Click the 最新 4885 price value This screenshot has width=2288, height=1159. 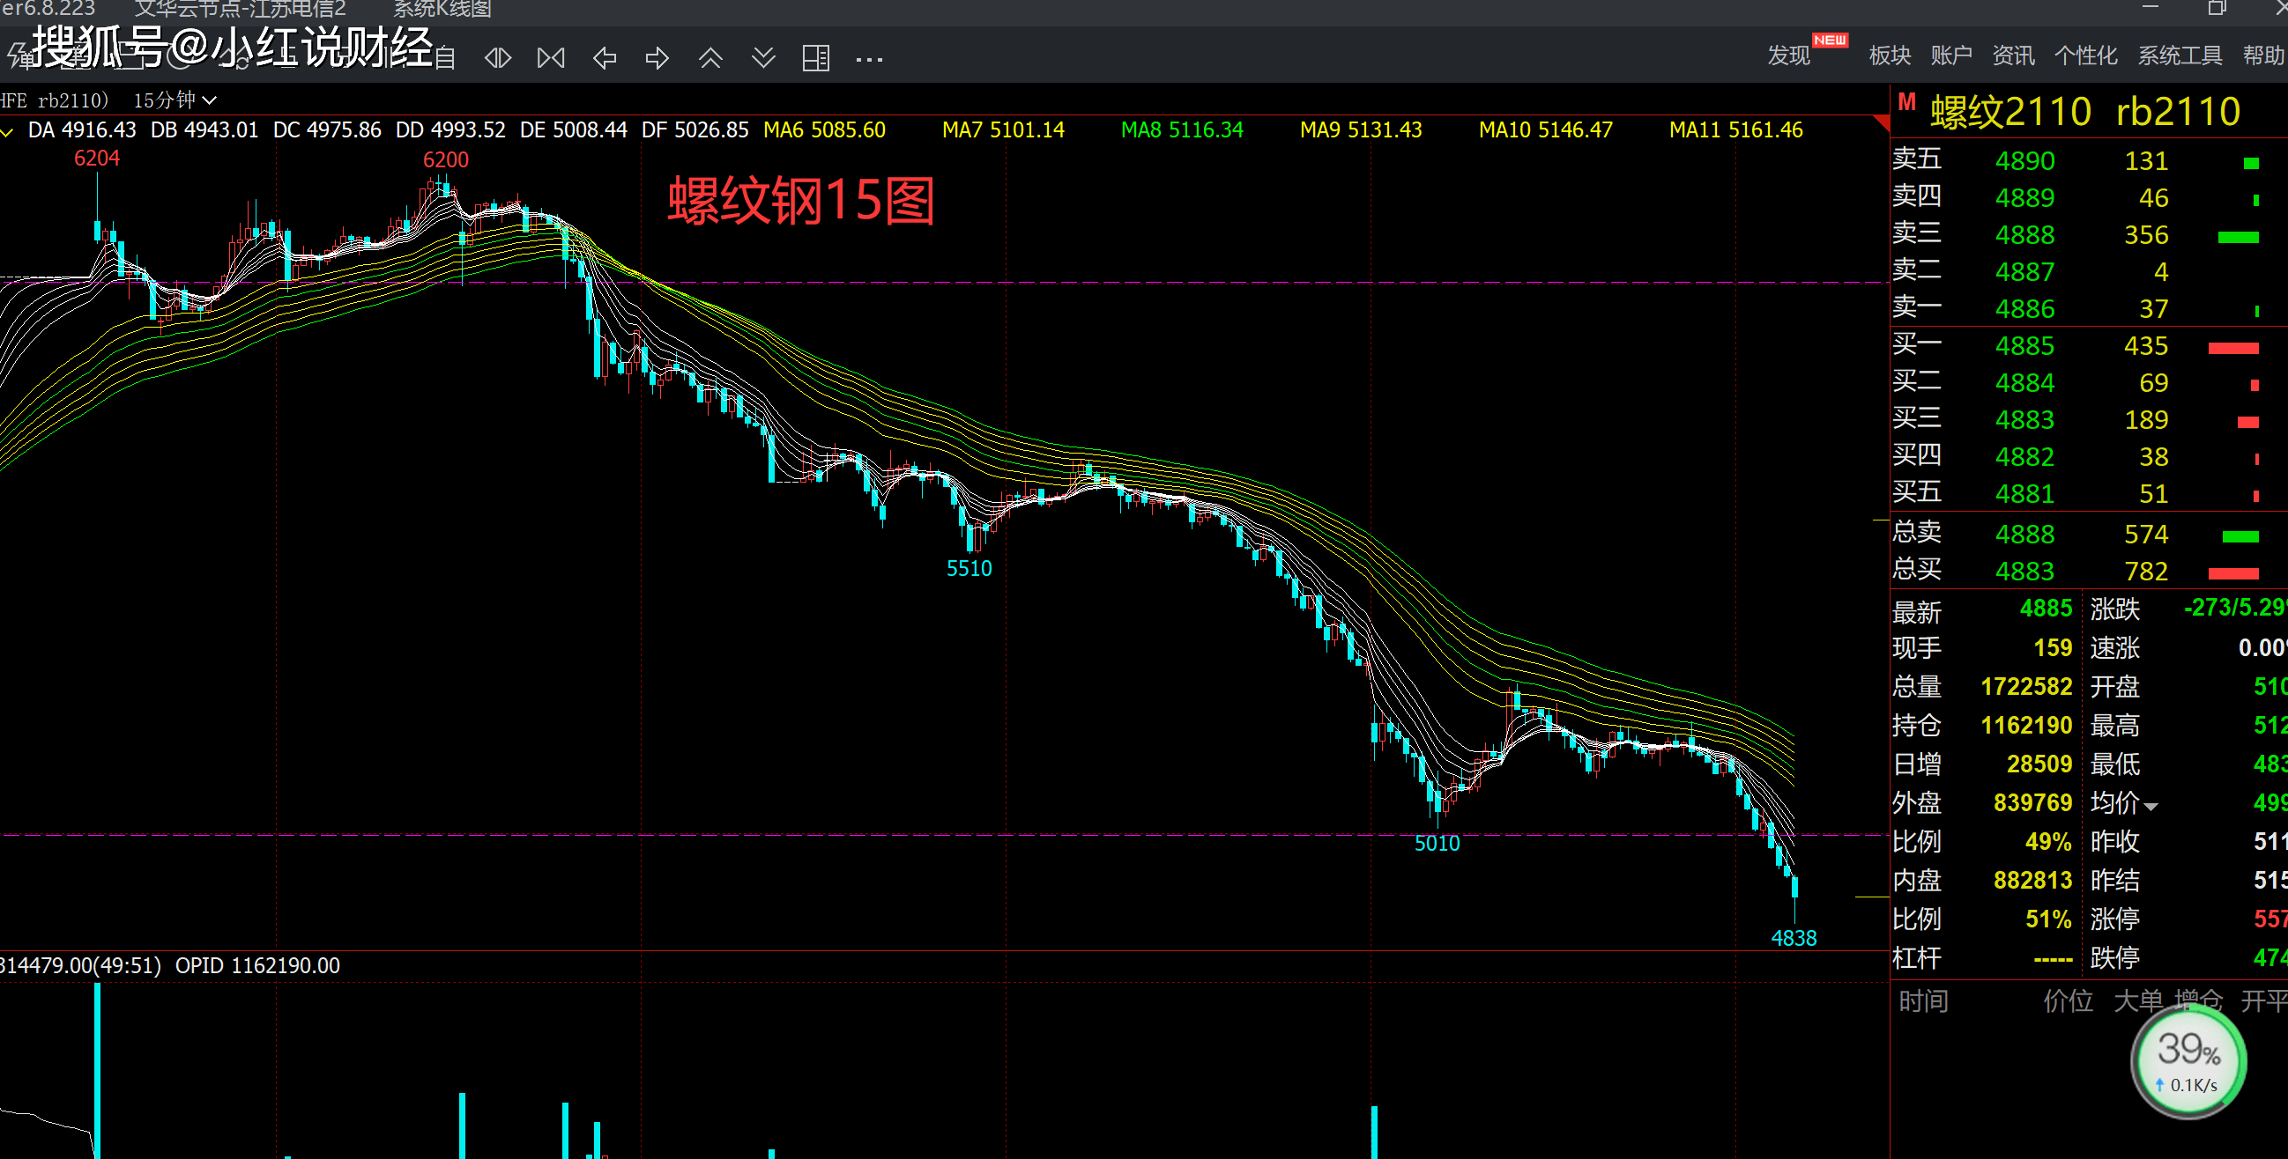2046,609
